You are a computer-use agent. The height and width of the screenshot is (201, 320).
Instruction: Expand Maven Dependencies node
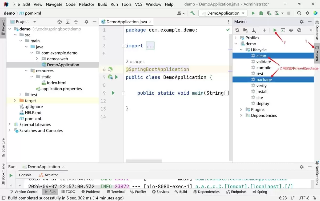coord(241,115)
